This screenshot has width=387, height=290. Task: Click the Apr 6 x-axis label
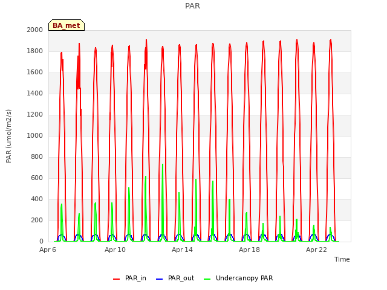tap(48, 250)
